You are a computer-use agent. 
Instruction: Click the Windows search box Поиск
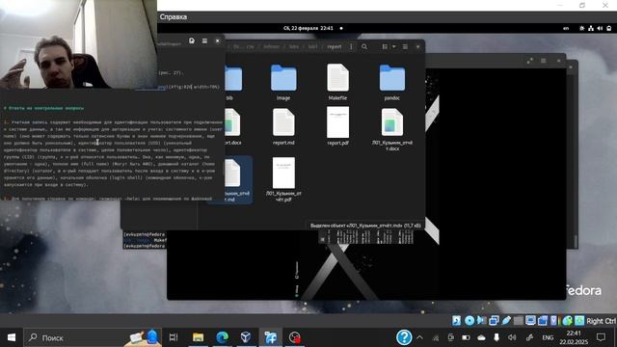coord(92,337)
